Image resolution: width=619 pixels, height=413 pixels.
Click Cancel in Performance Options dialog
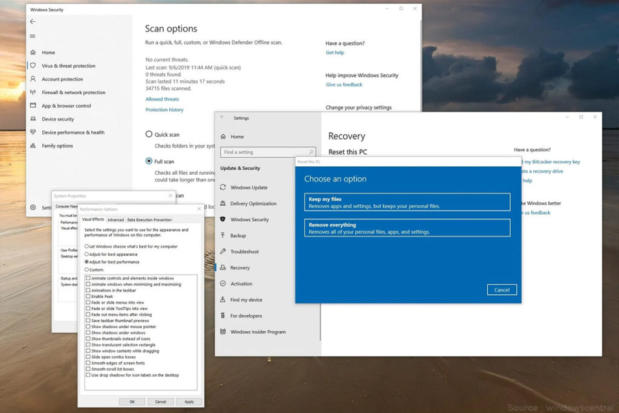tap(161, 402)
